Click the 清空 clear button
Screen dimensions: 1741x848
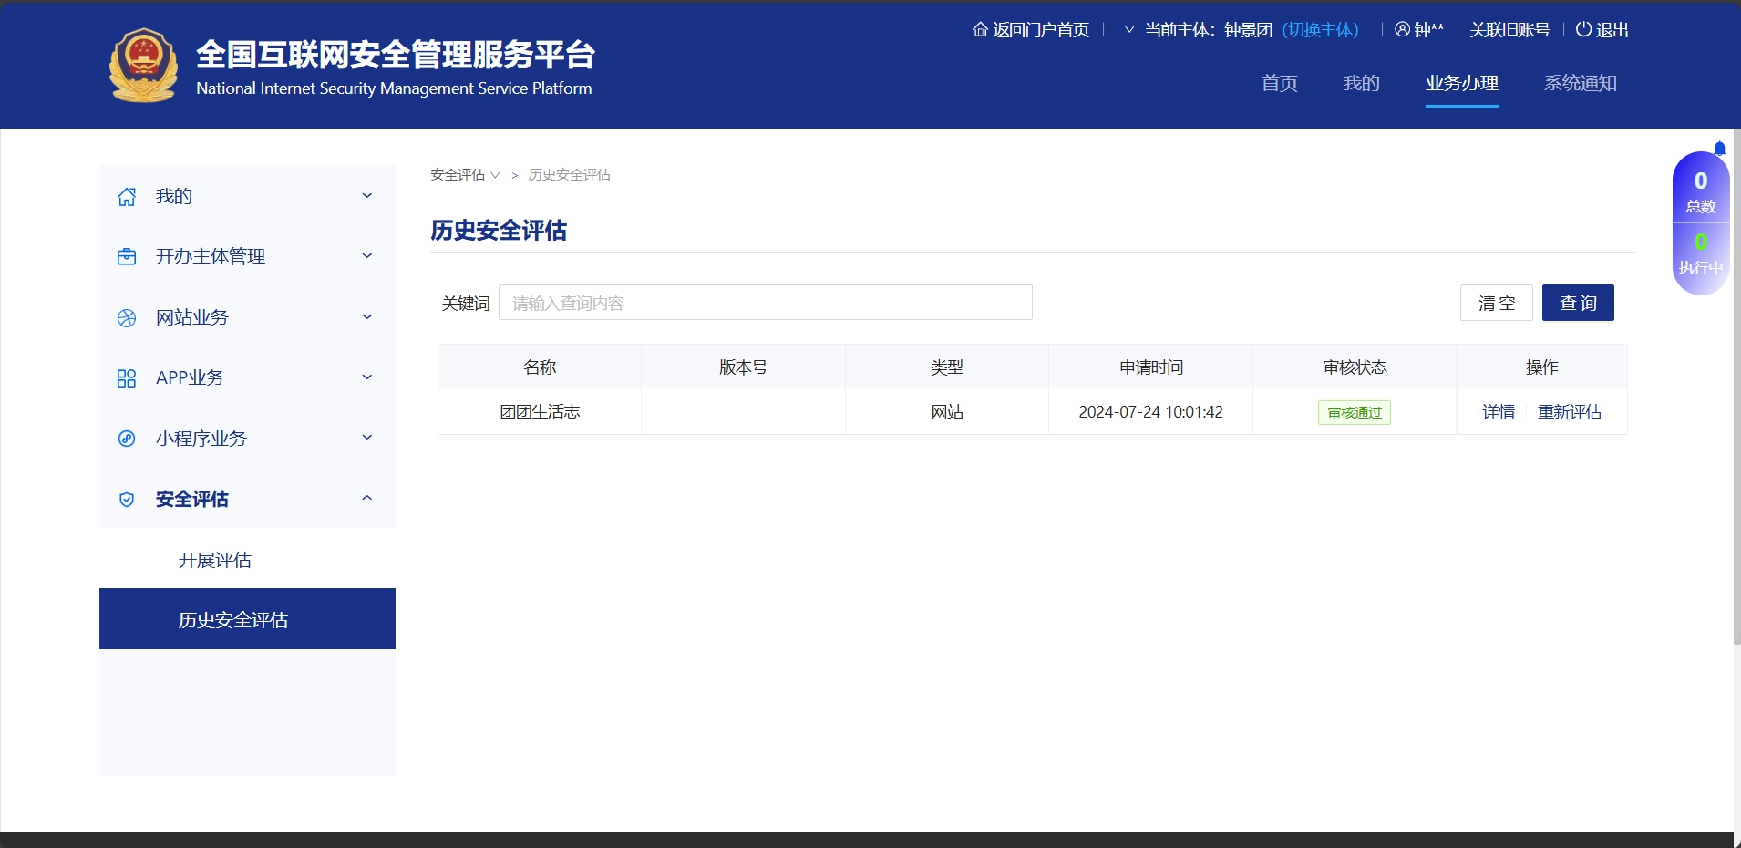pos(1496,303)
